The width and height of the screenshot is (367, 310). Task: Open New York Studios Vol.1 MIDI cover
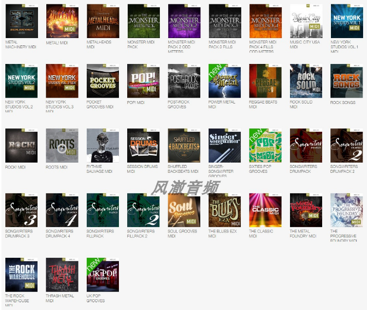coord(347,21)
